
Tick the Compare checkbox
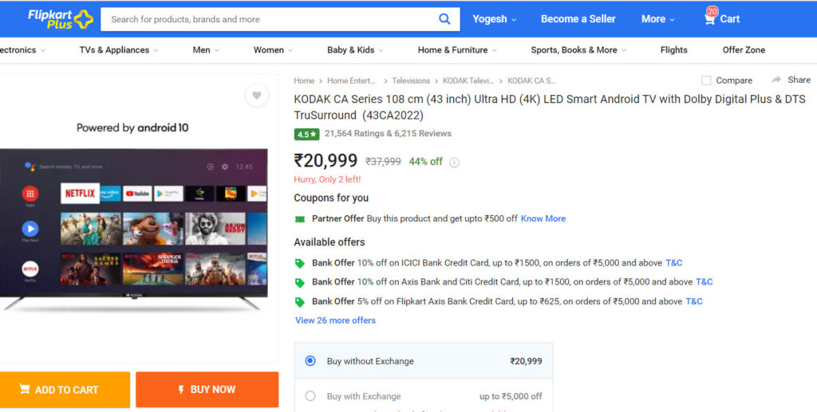(x=706, y=80)
